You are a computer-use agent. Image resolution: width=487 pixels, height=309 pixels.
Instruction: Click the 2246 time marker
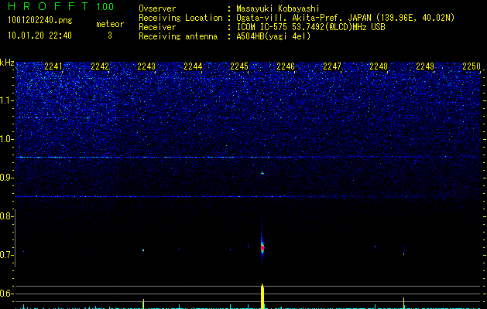coord(286,66)
